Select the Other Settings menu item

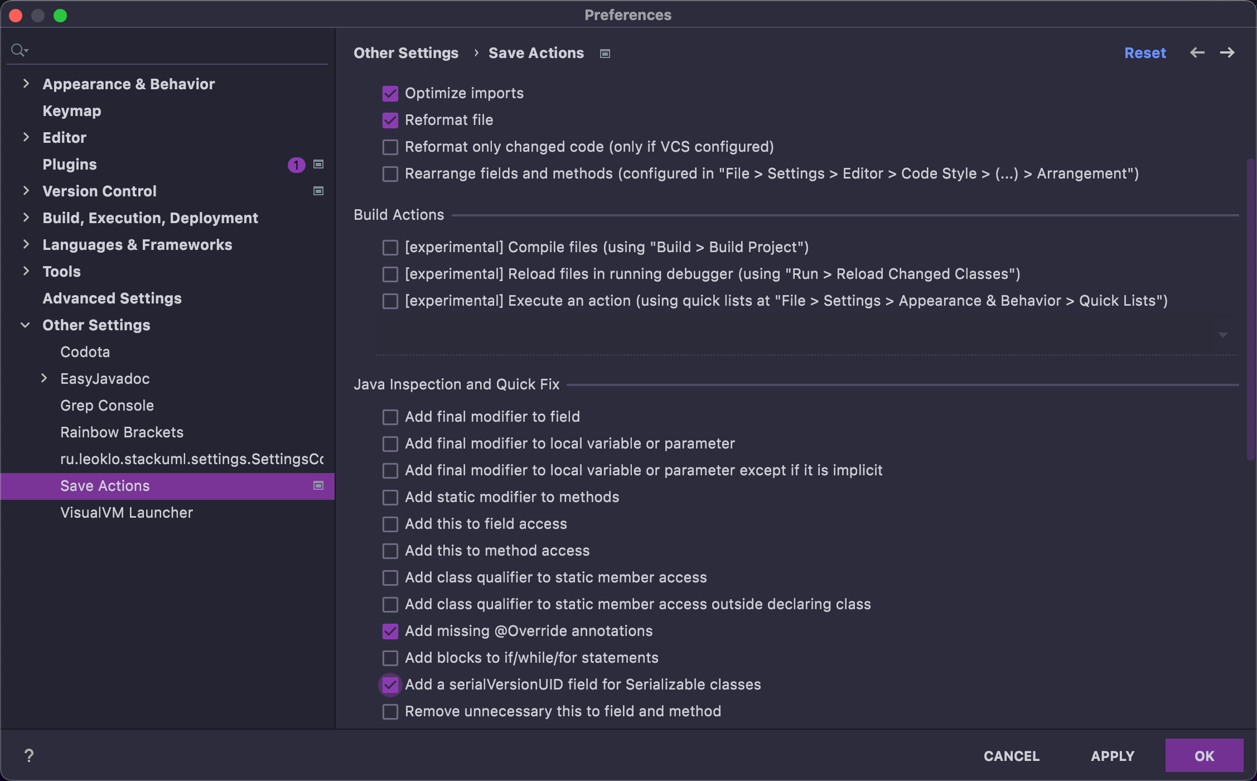pyautogui.click(x=96, y=323)
